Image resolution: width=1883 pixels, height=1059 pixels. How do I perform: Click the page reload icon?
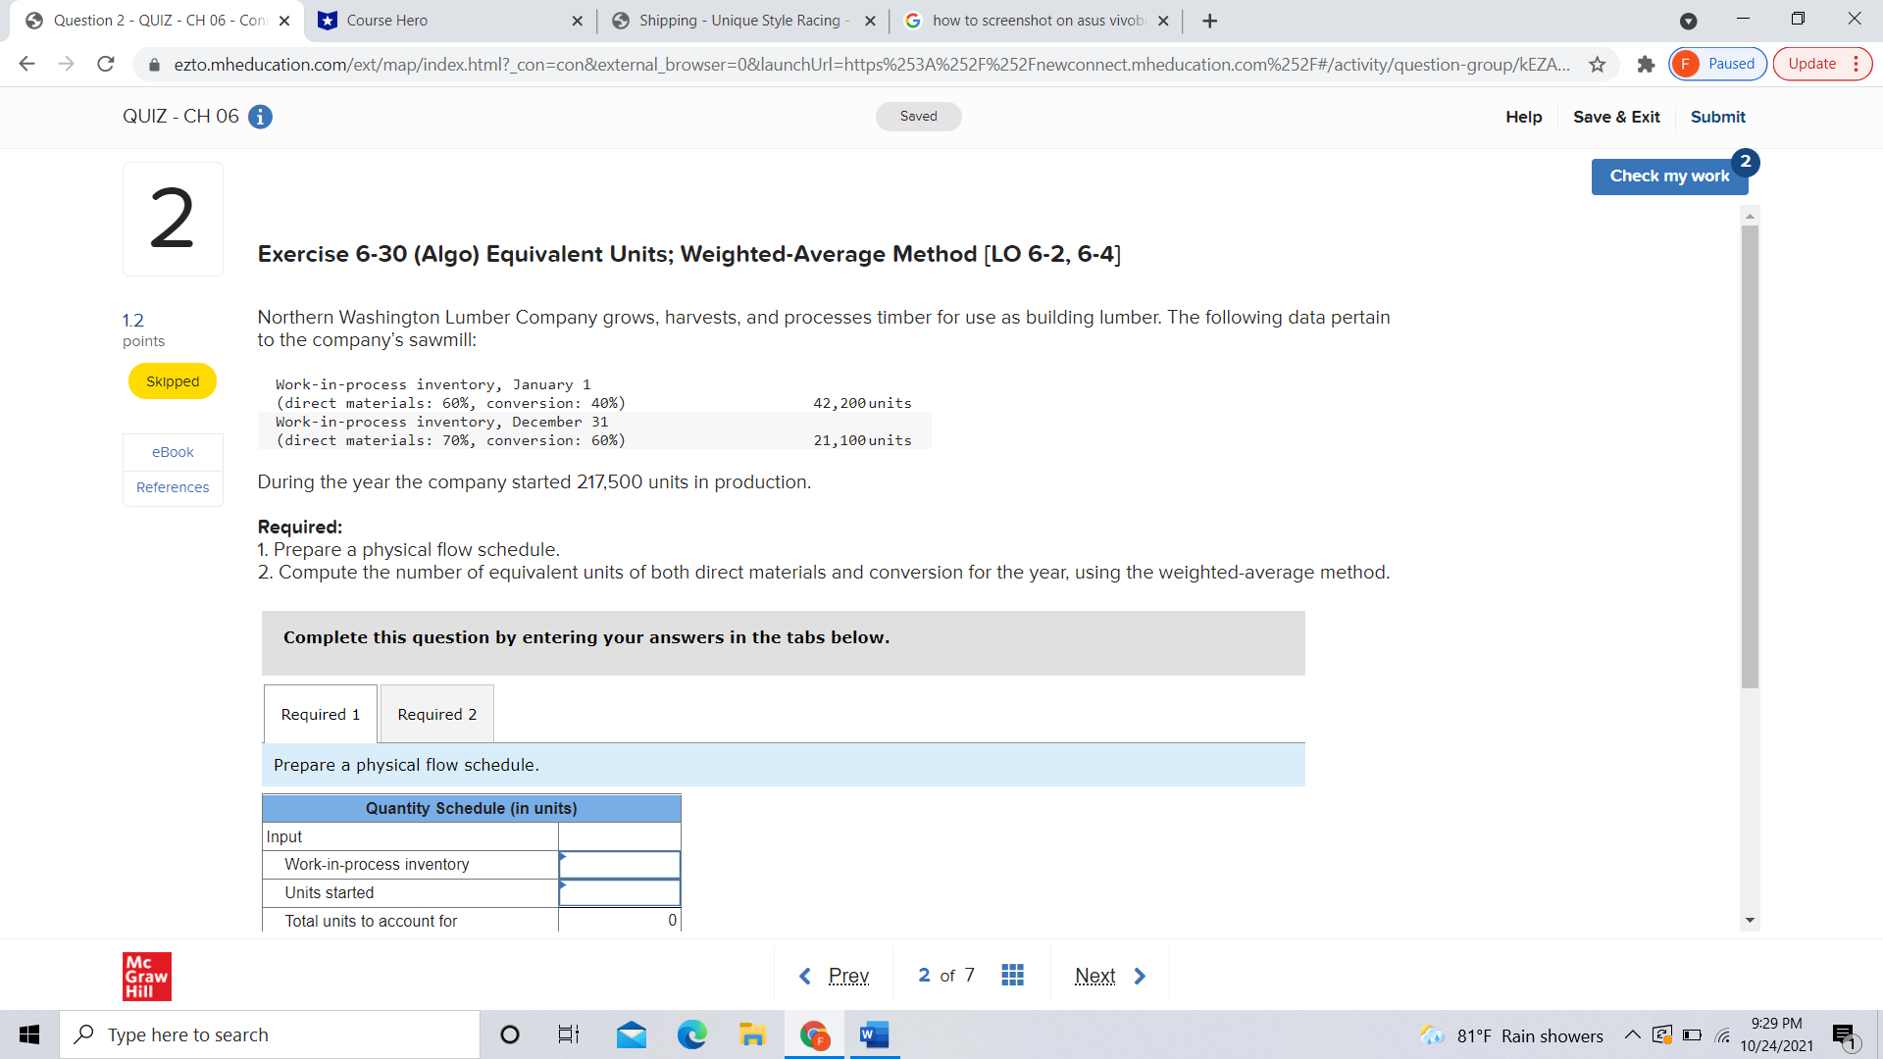coord(106,64)
